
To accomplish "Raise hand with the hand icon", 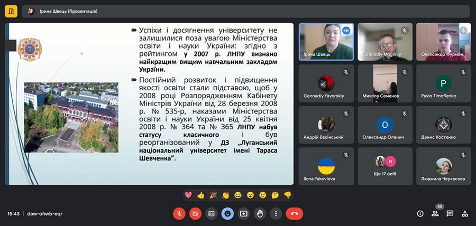I will coord(260,213).
